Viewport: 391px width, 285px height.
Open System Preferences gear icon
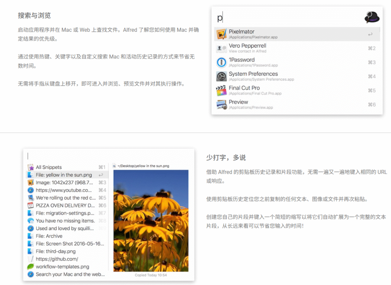point(221,76)
